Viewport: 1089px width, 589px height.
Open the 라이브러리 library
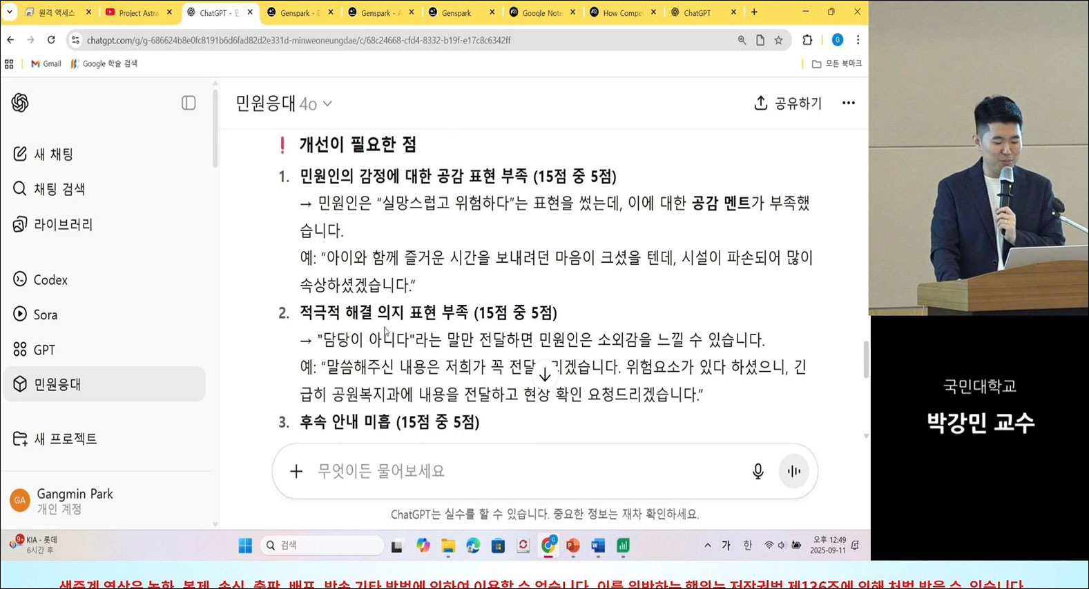(x=62, y=224)
